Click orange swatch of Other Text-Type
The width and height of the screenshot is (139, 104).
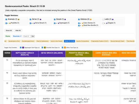65,48
